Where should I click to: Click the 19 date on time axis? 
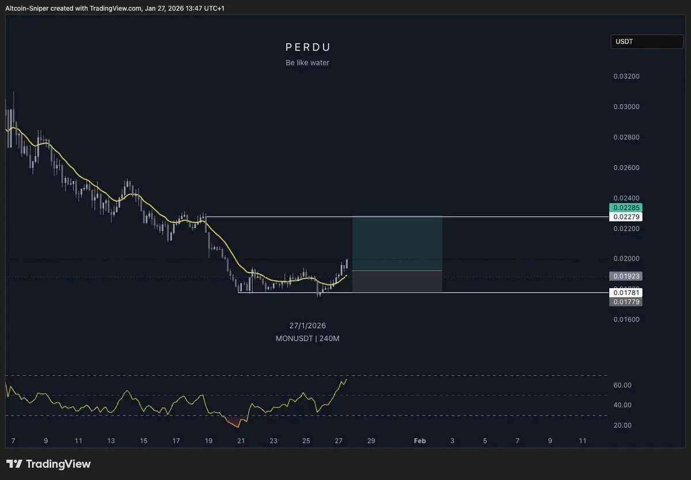coord(208,441)
